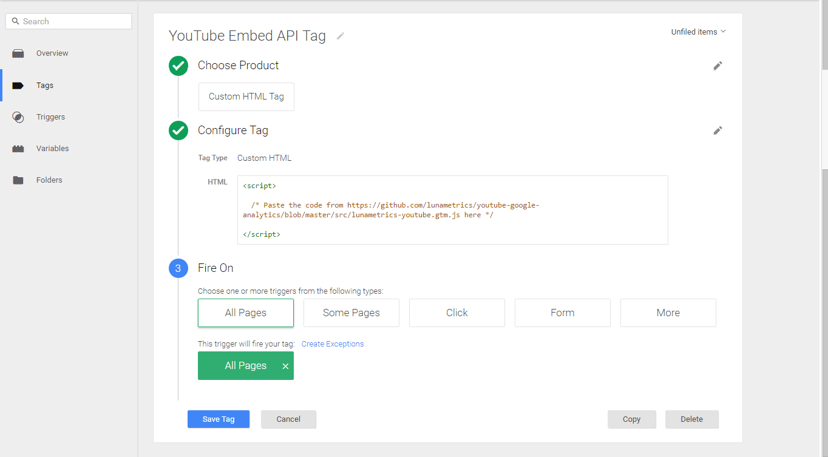Select the All Pages trigger type
This screenshot has height=457, width=828.
click(245, 313)
